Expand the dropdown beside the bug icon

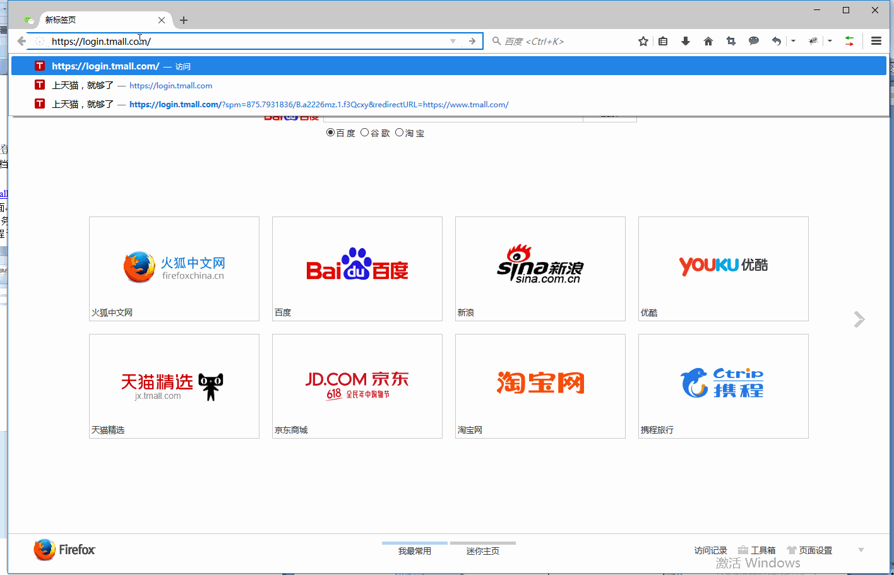[x=830, y=41]
